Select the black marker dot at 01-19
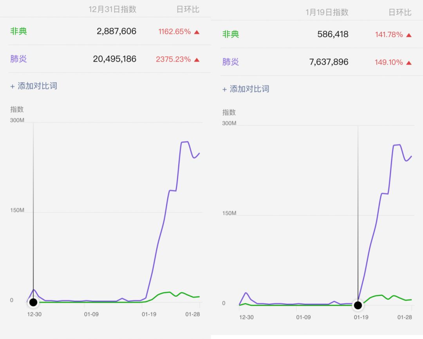The width and height of the screenshot is (423, 339). click(358, 305)
